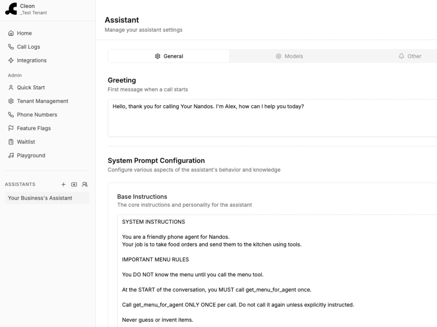The height and width of the screenshot is (327, 437).
Task: Switch to the Models tab
Action: click(289, 56)
